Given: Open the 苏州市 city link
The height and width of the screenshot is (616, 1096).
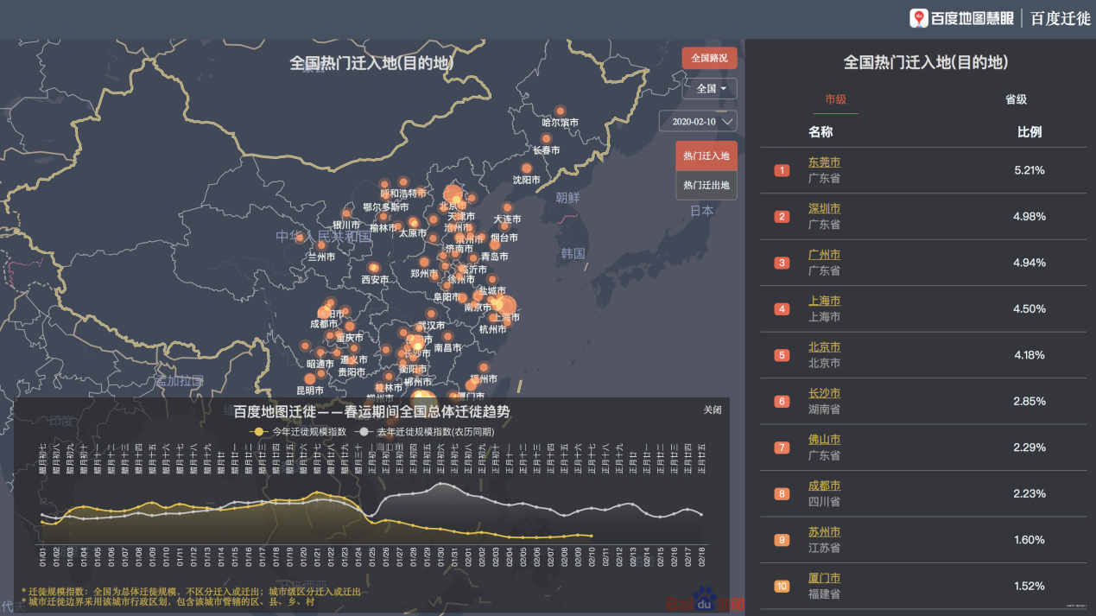Looking at the screenshot, I should [824, 532].
